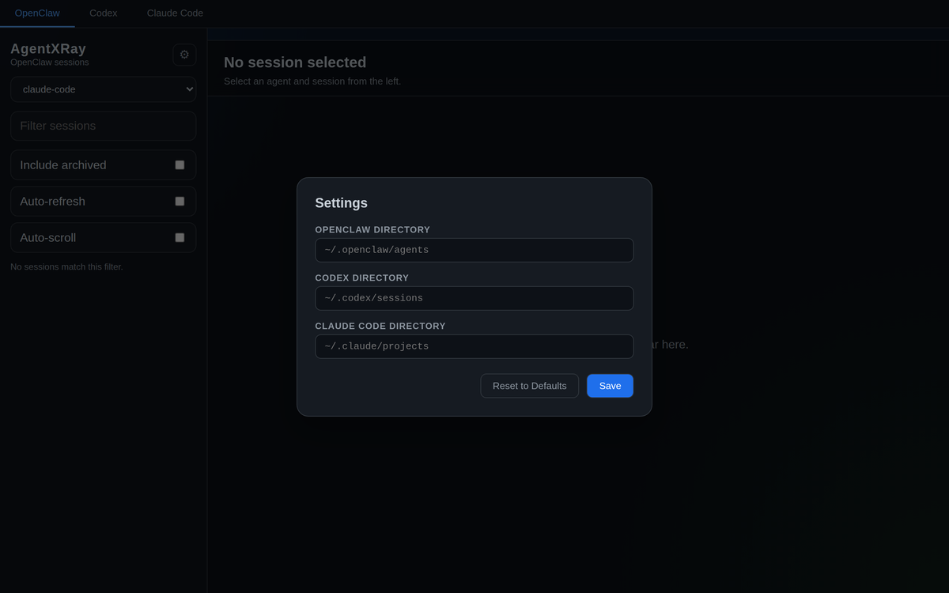Click the Settings dialog title
Viewport: 949px width, 593px height.
[x=342, y=203]
